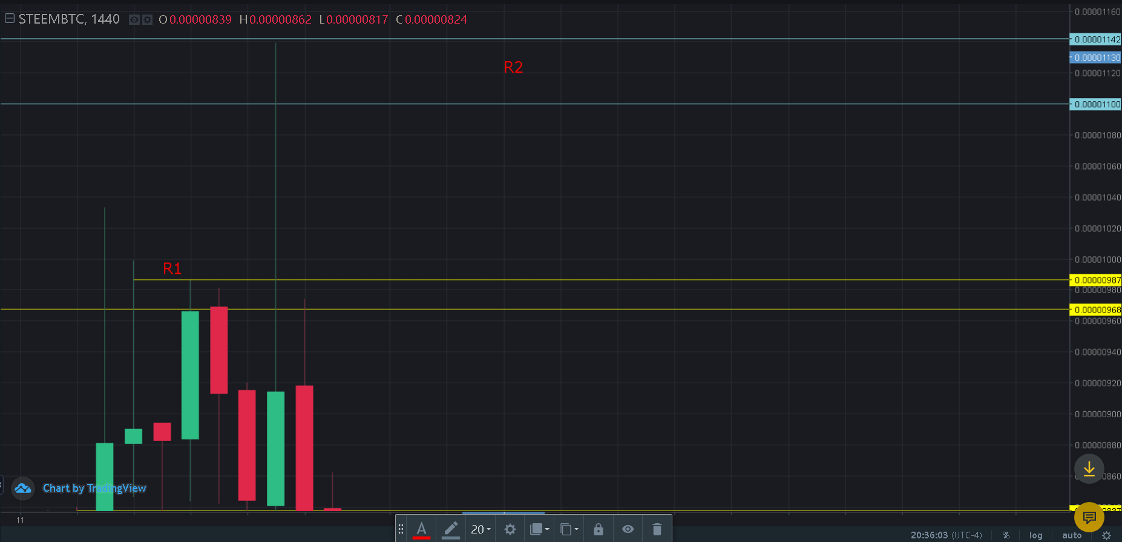
Task: Open the font size 20 dropdown
Action: pyautogui.click(x=481, y=529)
